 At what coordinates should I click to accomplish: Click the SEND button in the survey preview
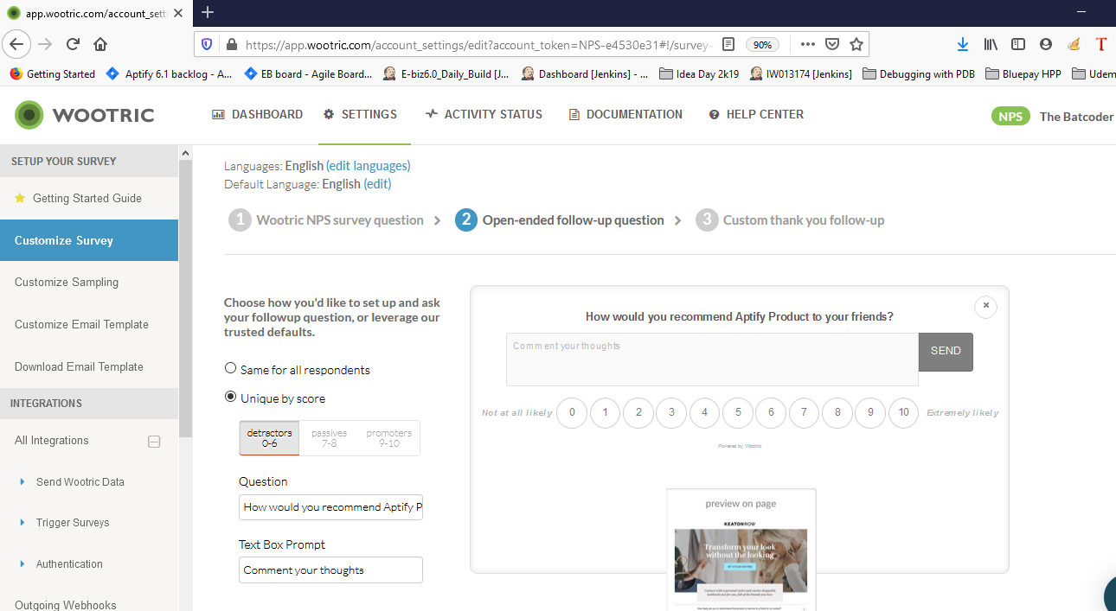(x=946, y=352)
